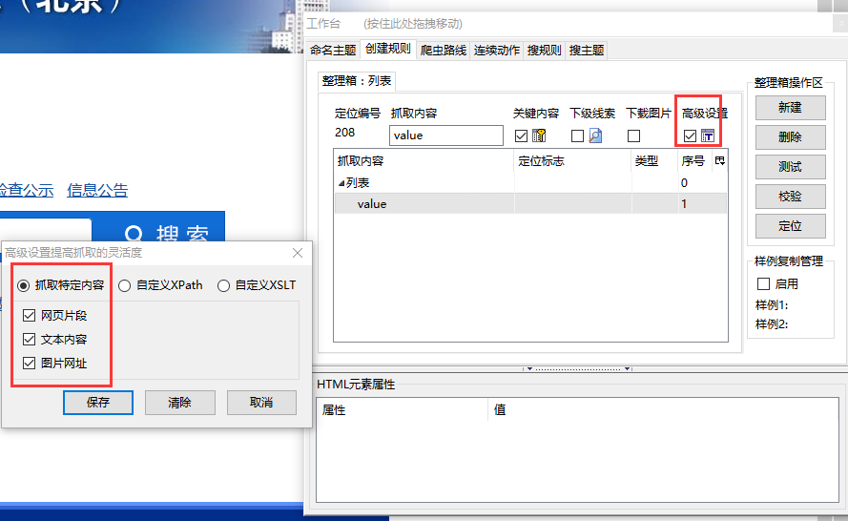
Task: Enable the 下级线索 checkbox
Action: pyautogui.click(x=578, y=135)
